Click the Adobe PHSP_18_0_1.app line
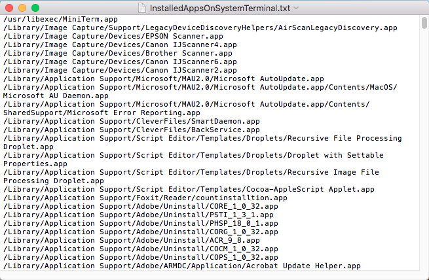 tap(141, 224)
